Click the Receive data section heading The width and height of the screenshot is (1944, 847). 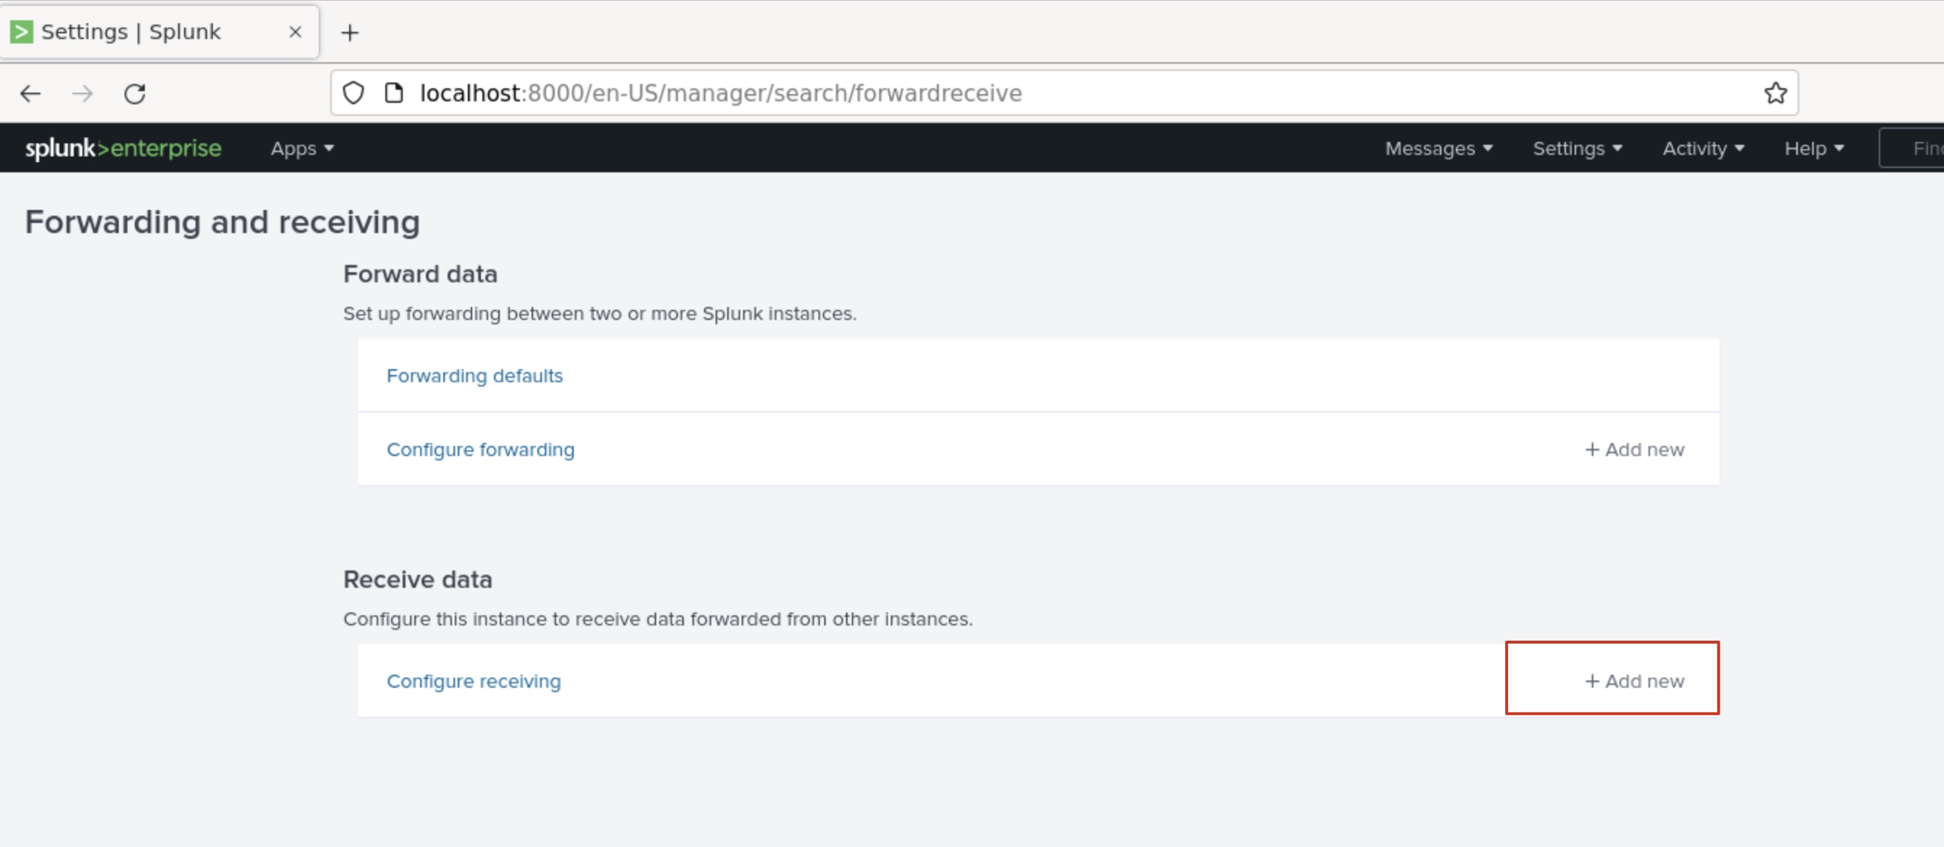tap(417, 579)
